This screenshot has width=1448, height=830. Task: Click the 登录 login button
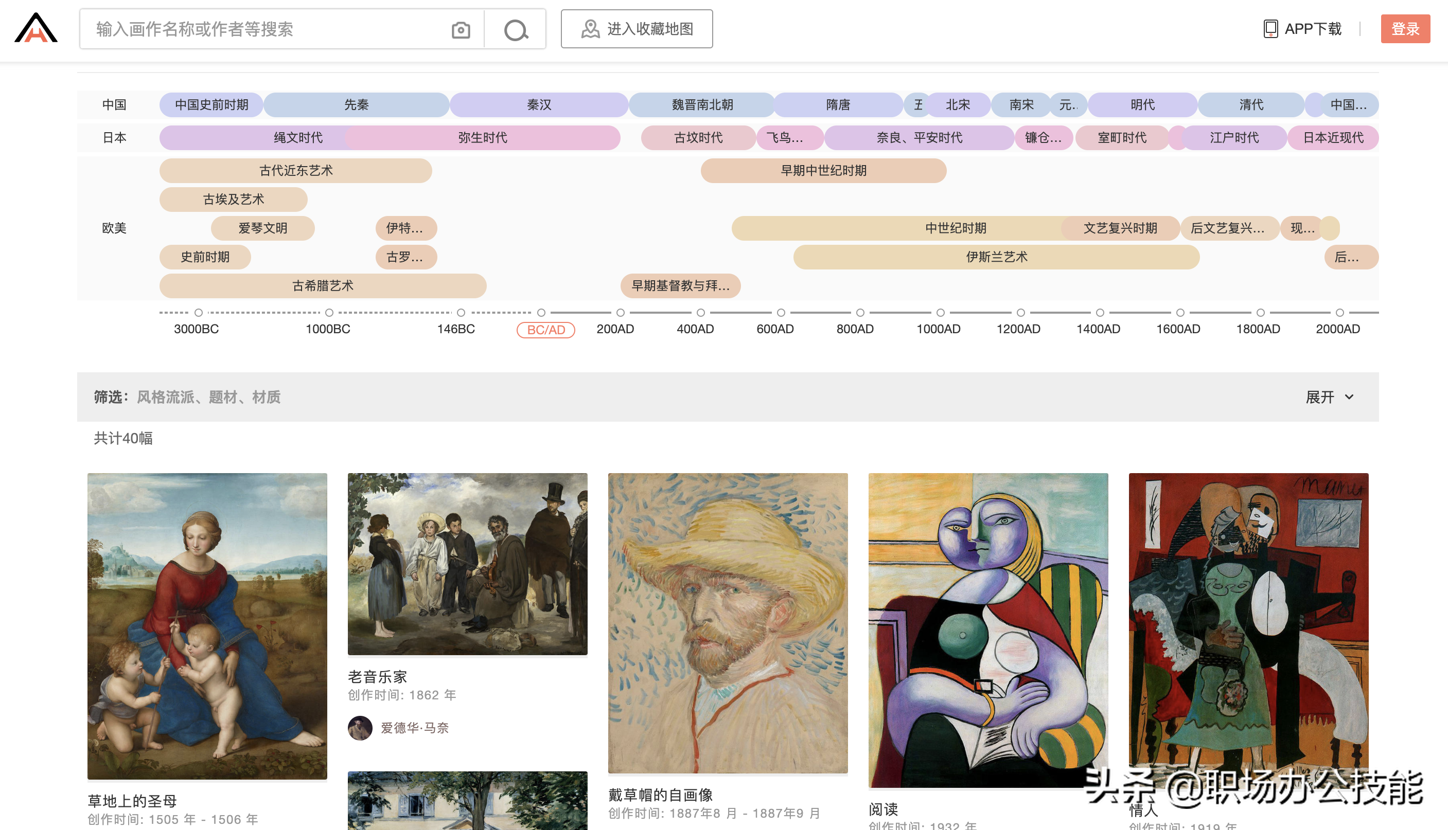[1405, 28]
